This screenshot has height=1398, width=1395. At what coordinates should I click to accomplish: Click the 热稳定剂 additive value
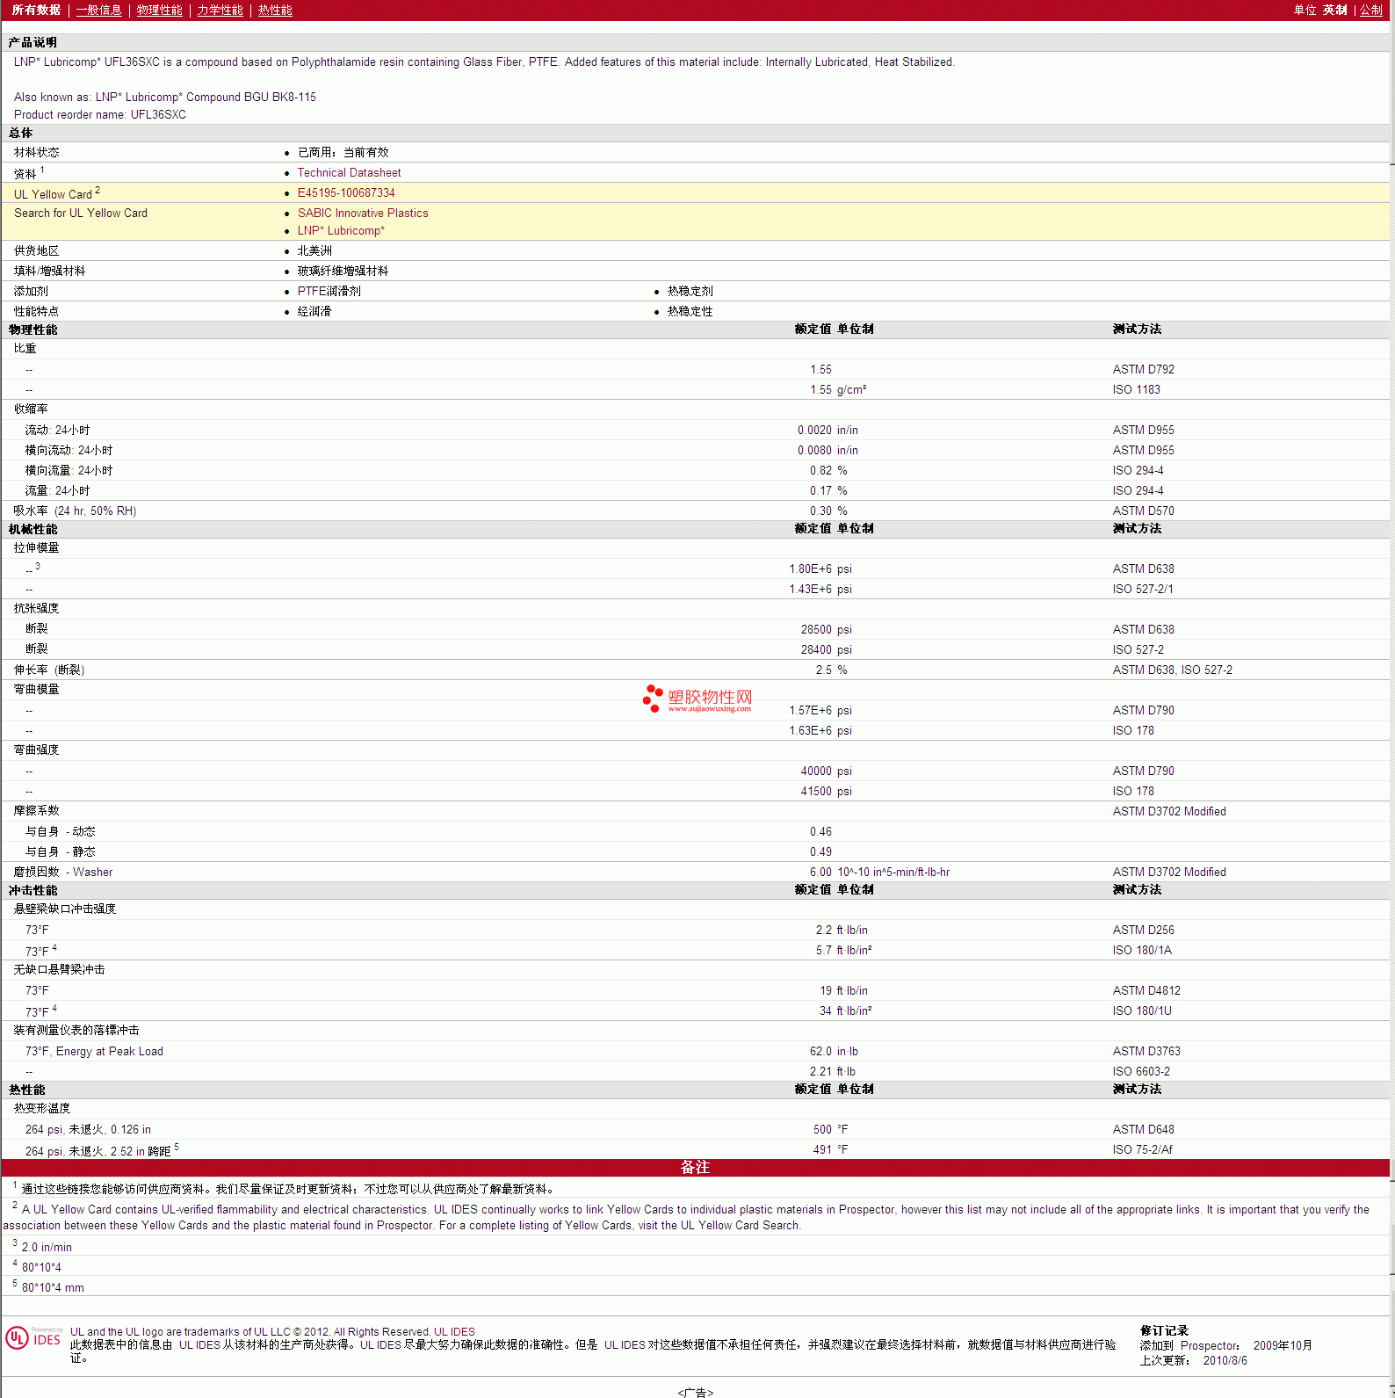(x=690, y=292)
